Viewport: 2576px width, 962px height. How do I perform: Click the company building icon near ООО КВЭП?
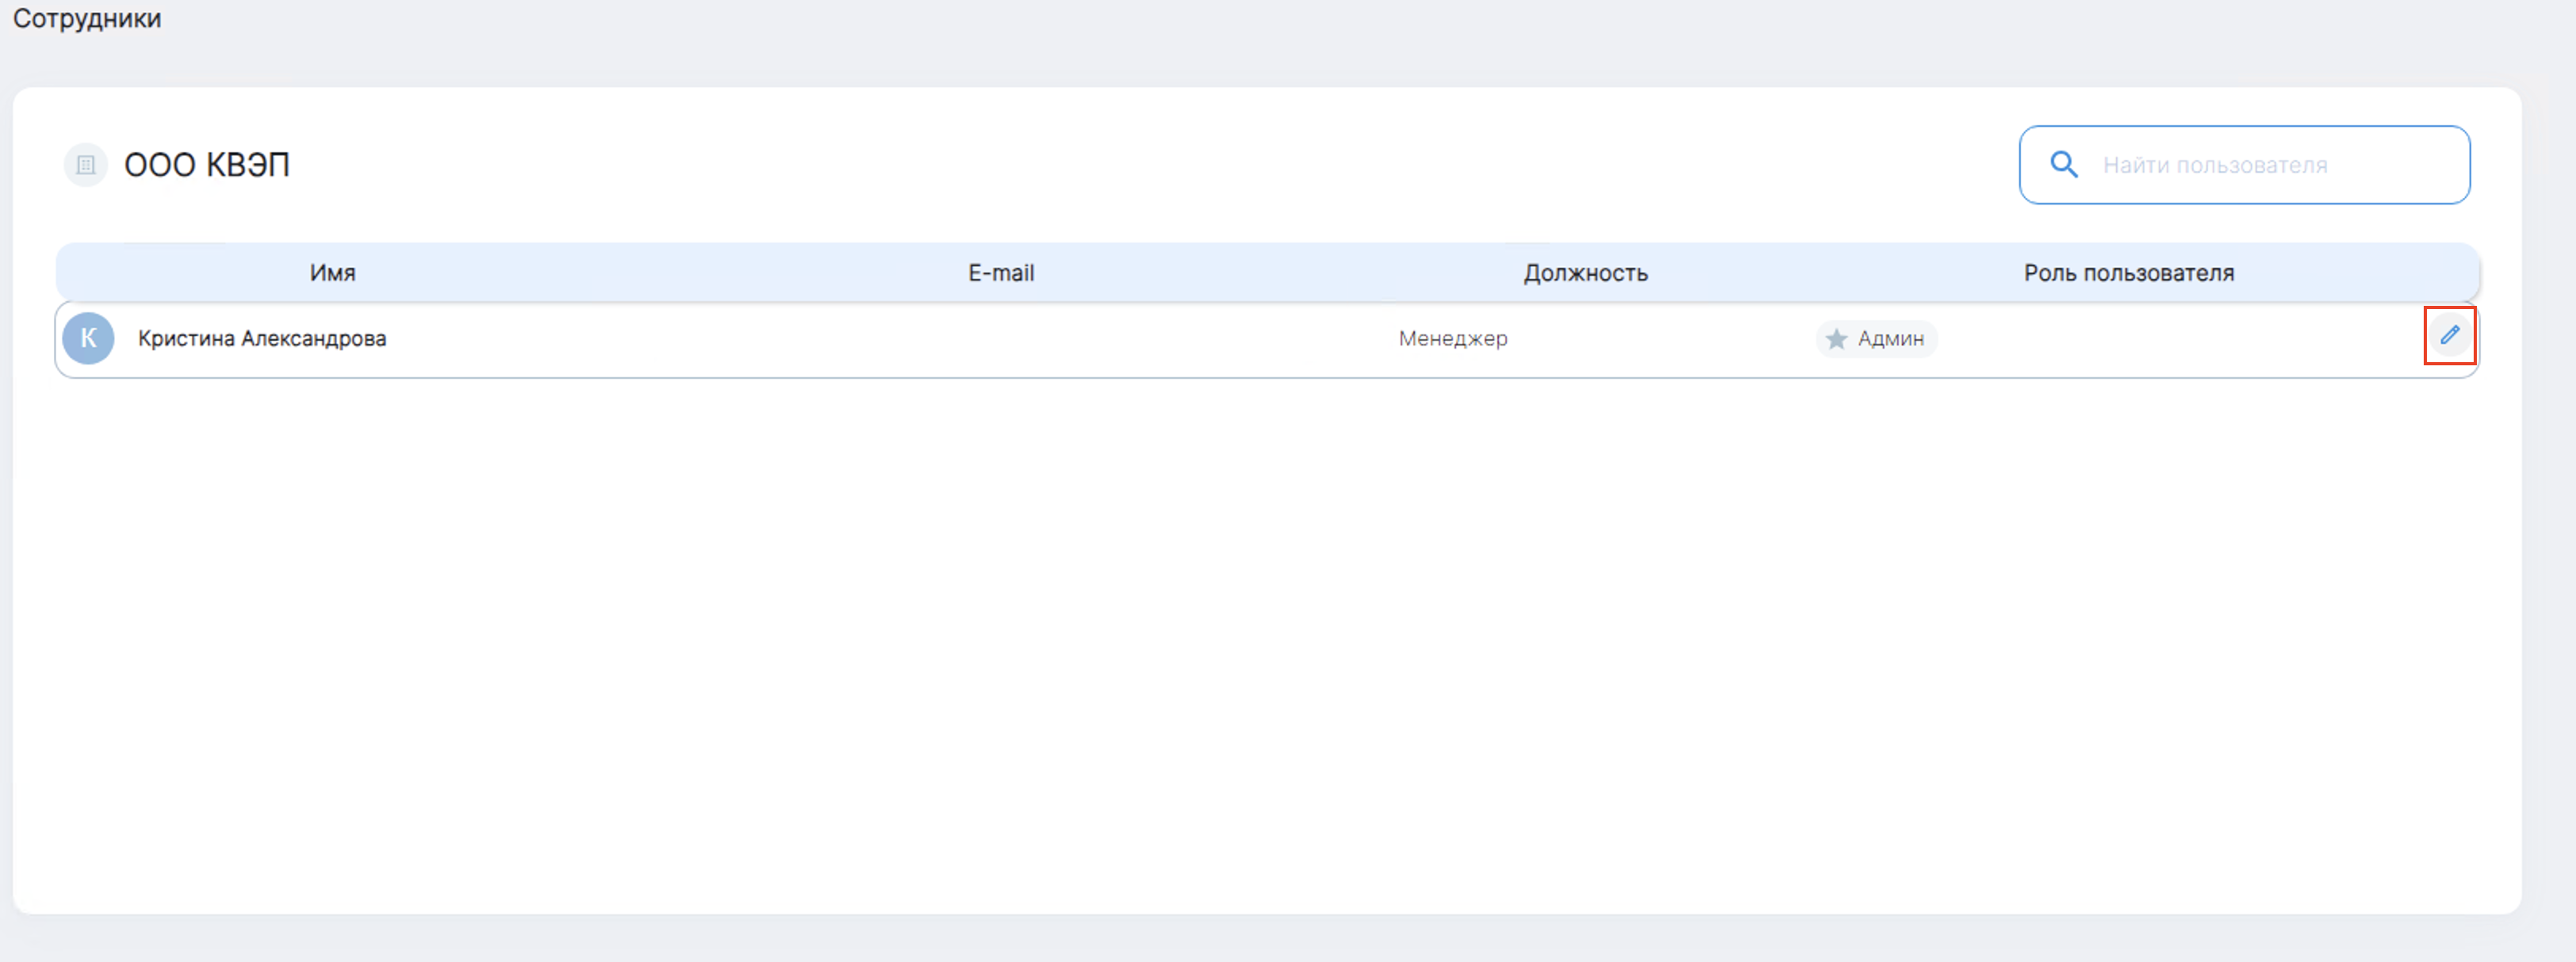click(x=86, y=165)
